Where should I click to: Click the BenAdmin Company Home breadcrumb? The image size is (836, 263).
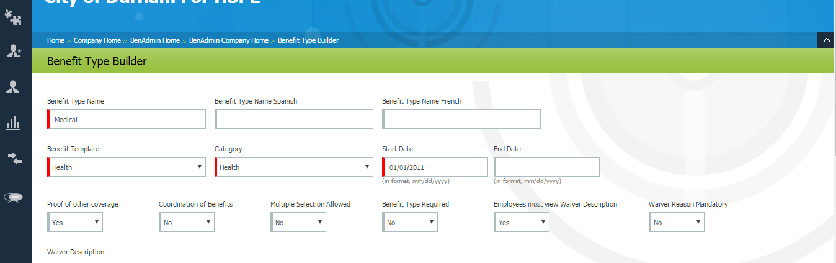point(229,40)
